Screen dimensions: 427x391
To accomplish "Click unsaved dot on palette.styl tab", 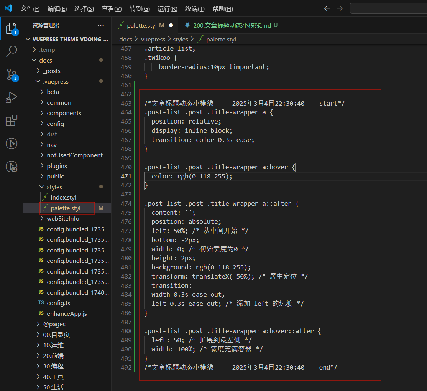I will click(171, 25).
